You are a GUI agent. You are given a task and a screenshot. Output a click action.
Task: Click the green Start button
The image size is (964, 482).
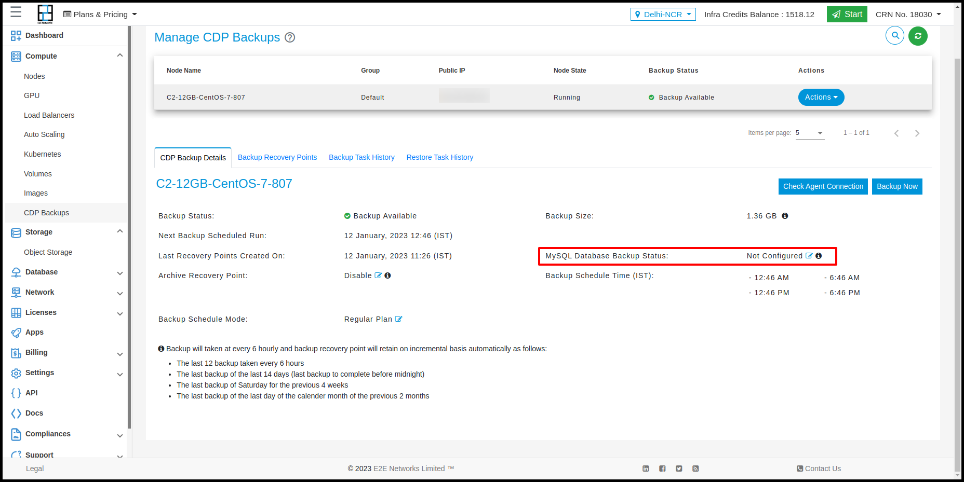(847, 15)
